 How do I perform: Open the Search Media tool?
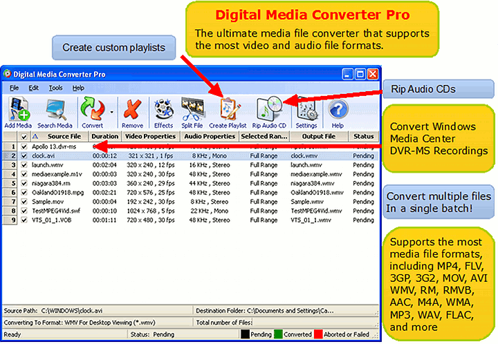pos(56,109)
